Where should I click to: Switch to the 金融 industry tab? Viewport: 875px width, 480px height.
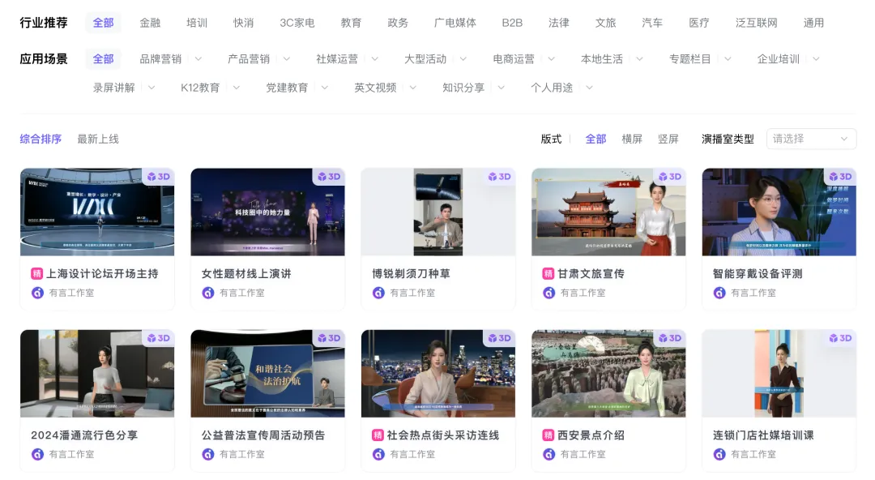(150, 23)
